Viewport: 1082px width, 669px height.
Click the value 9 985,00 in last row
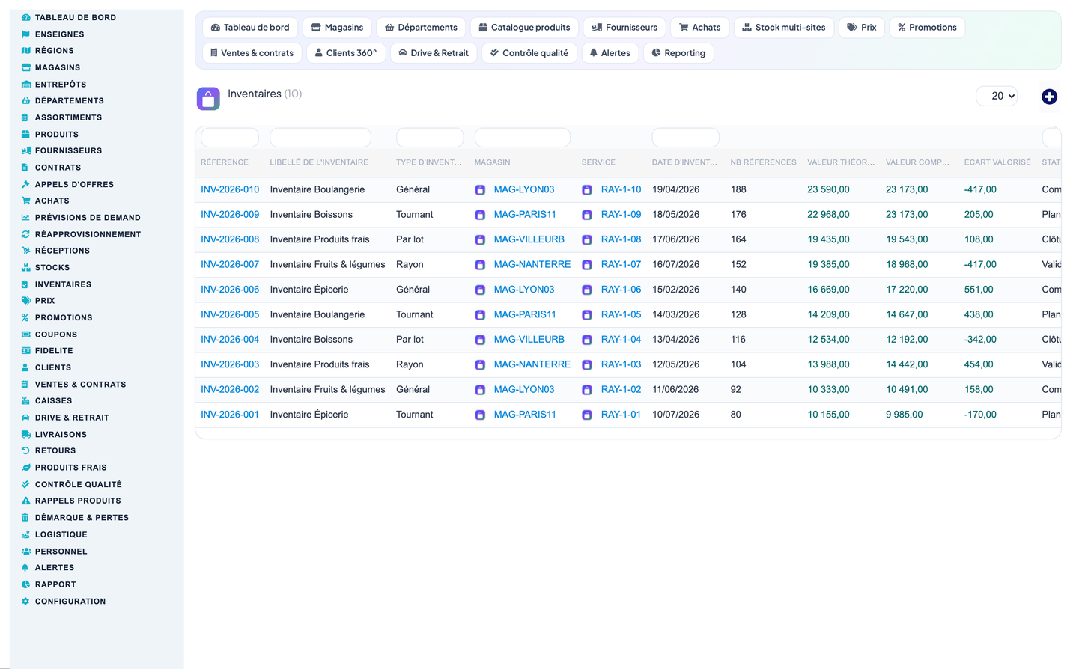pyautogui.click(x=904, y=415)
